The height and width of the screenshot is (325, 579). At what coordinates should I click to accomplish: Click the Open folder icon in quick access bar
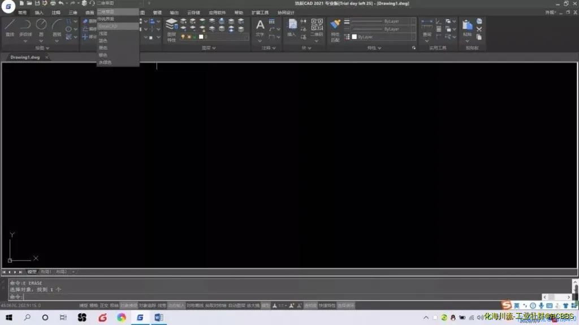[29, 3]
